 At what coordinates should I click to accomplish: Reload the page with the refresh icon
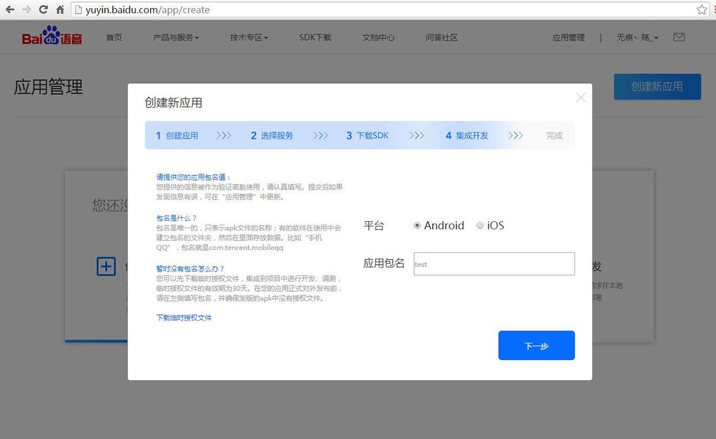(43, 10)
